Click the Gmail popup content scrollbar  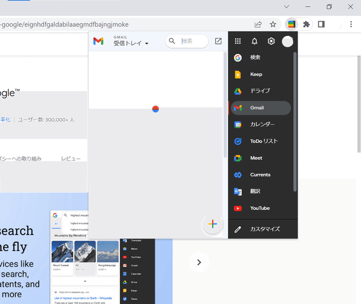coord(225,105)
